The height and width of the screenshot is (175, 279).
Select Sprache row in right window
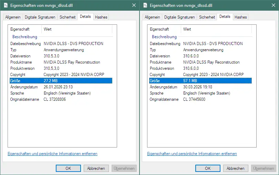pos(200,93)
